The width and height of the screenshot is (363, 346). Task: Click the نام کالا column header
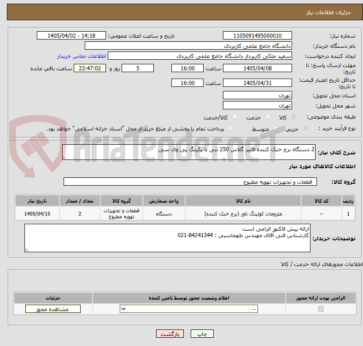[243, 201]
